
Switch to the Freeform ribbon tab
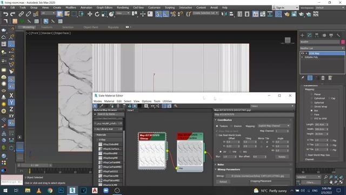pyautogui.click(x=47, y=27)
